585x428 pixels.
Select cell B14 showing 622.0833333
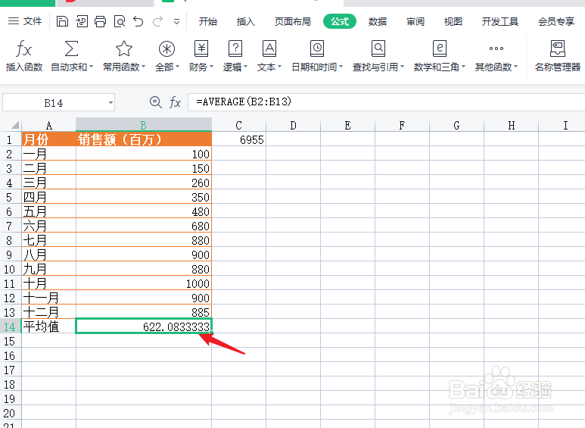(x=144, y=326)
